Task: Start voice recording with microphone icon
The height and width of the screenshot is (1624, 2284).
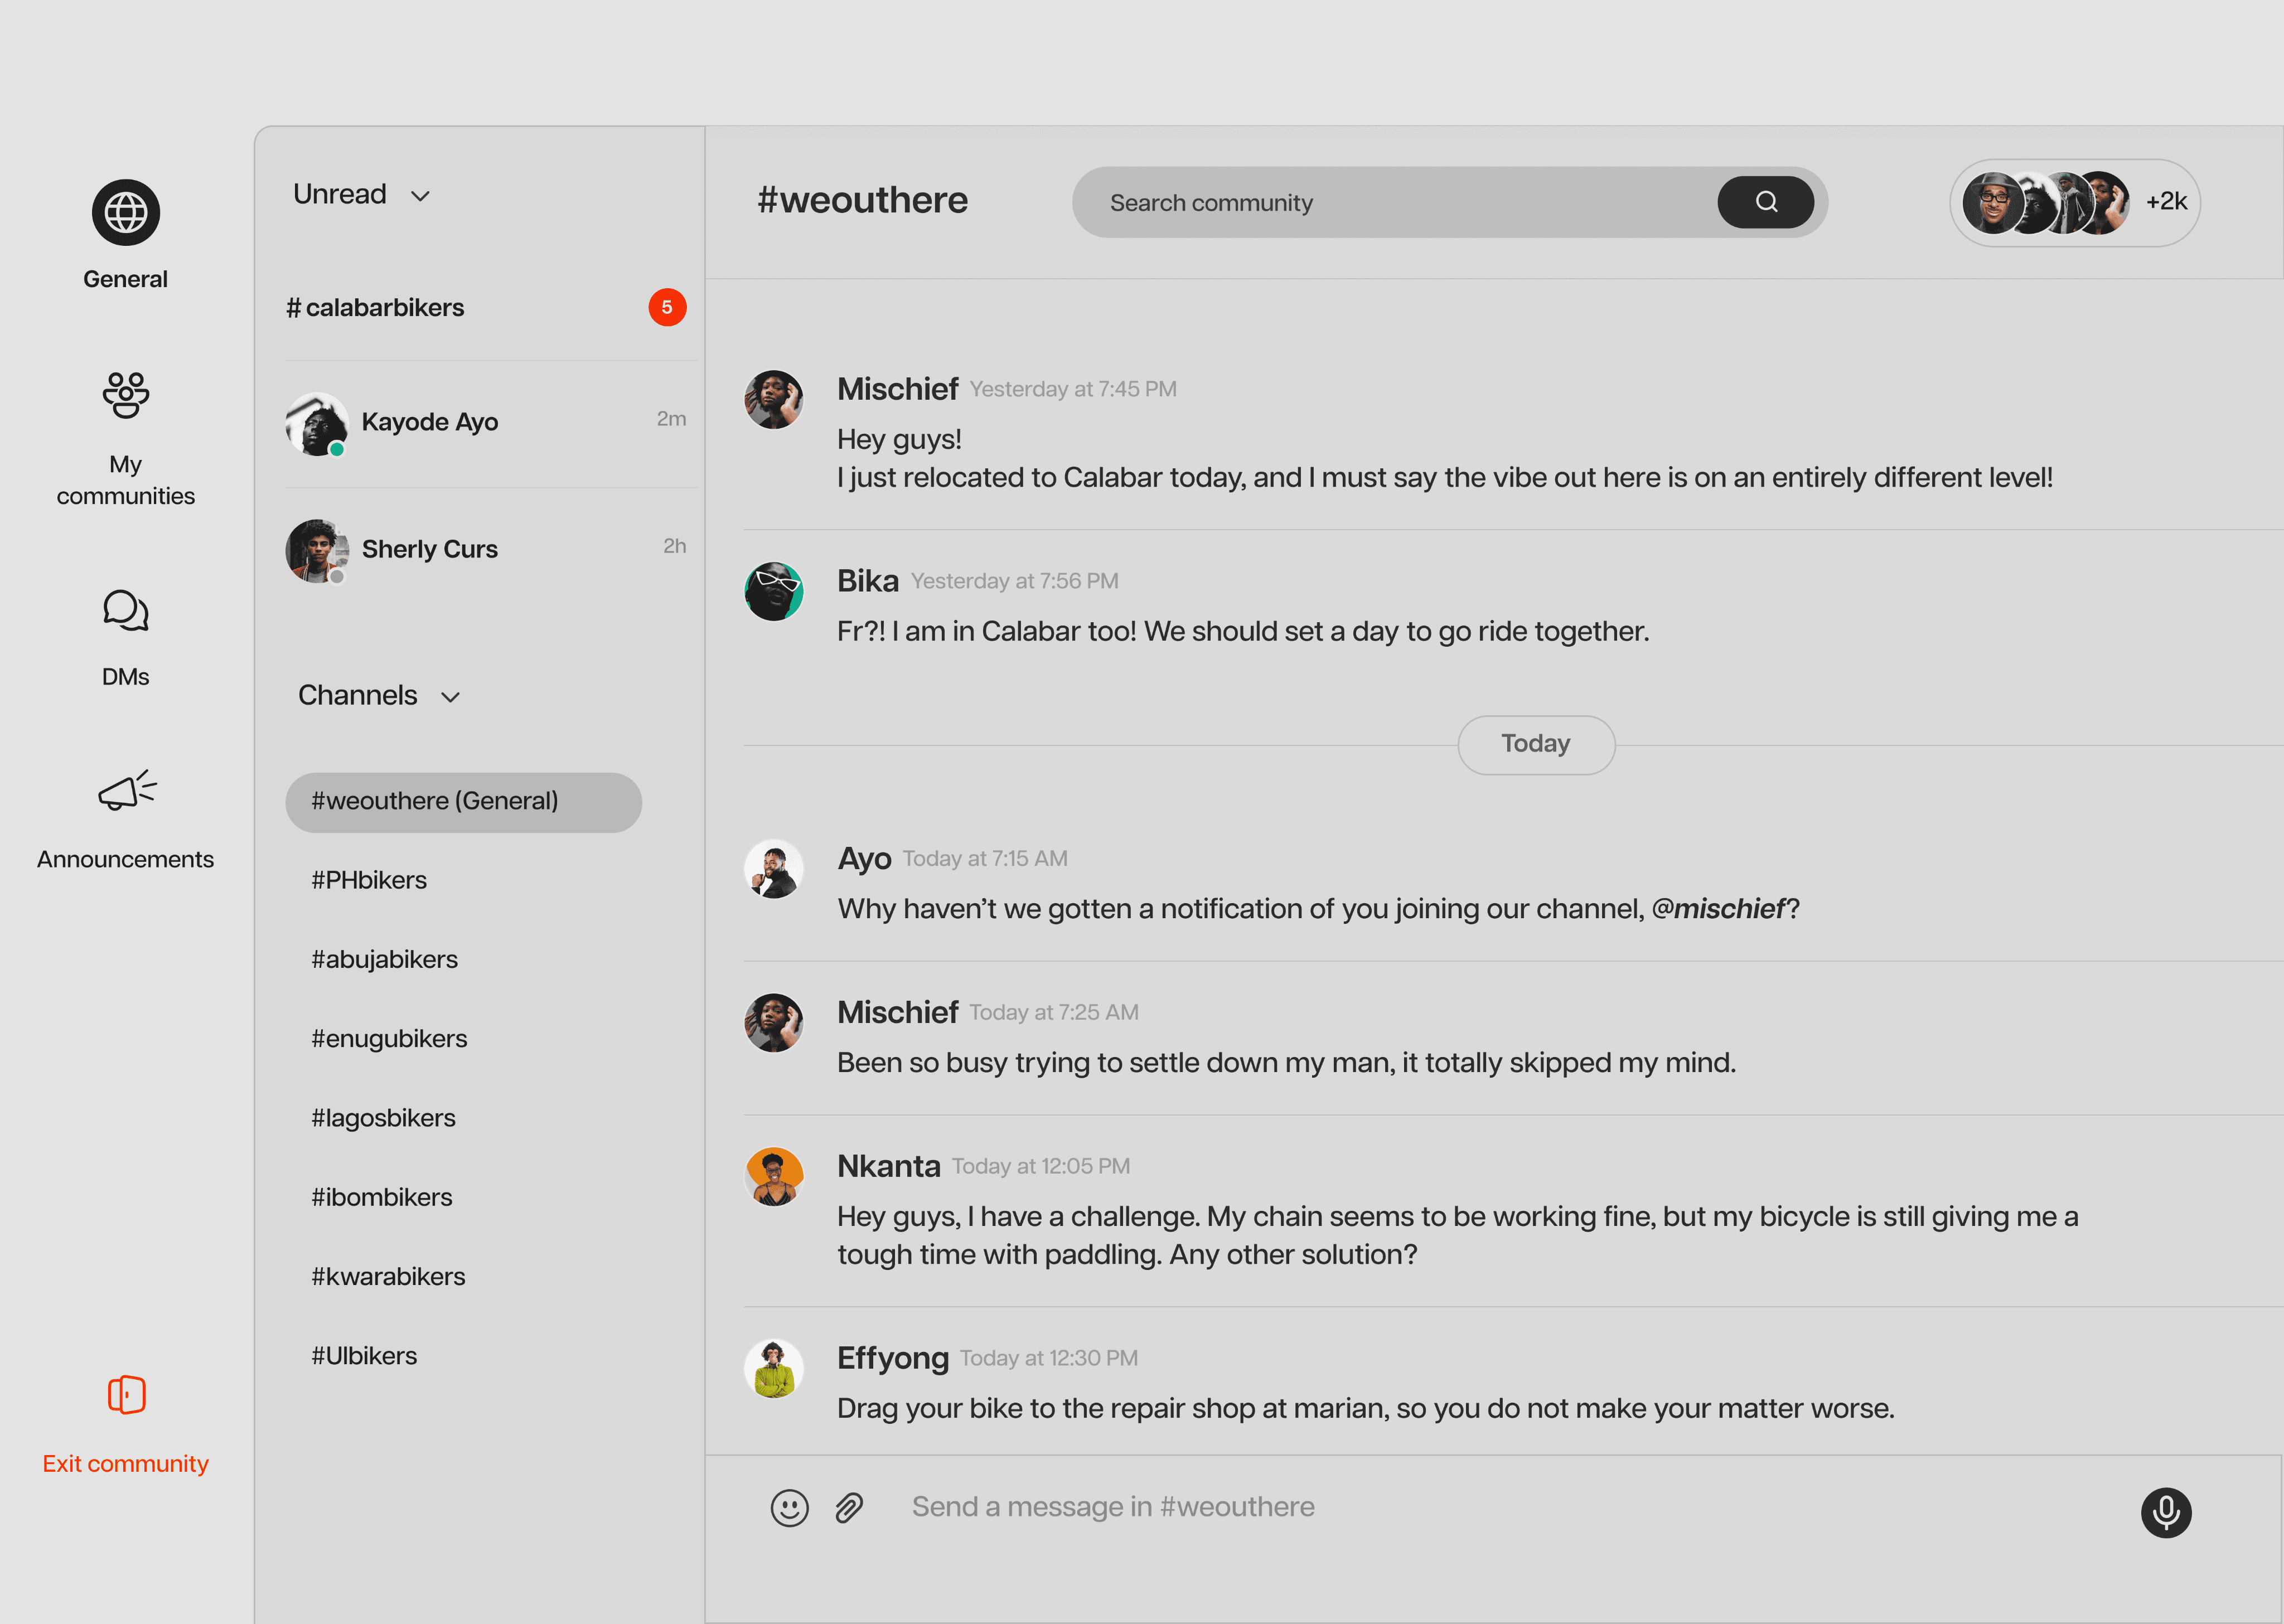Action: (x=2165, y=1511)
